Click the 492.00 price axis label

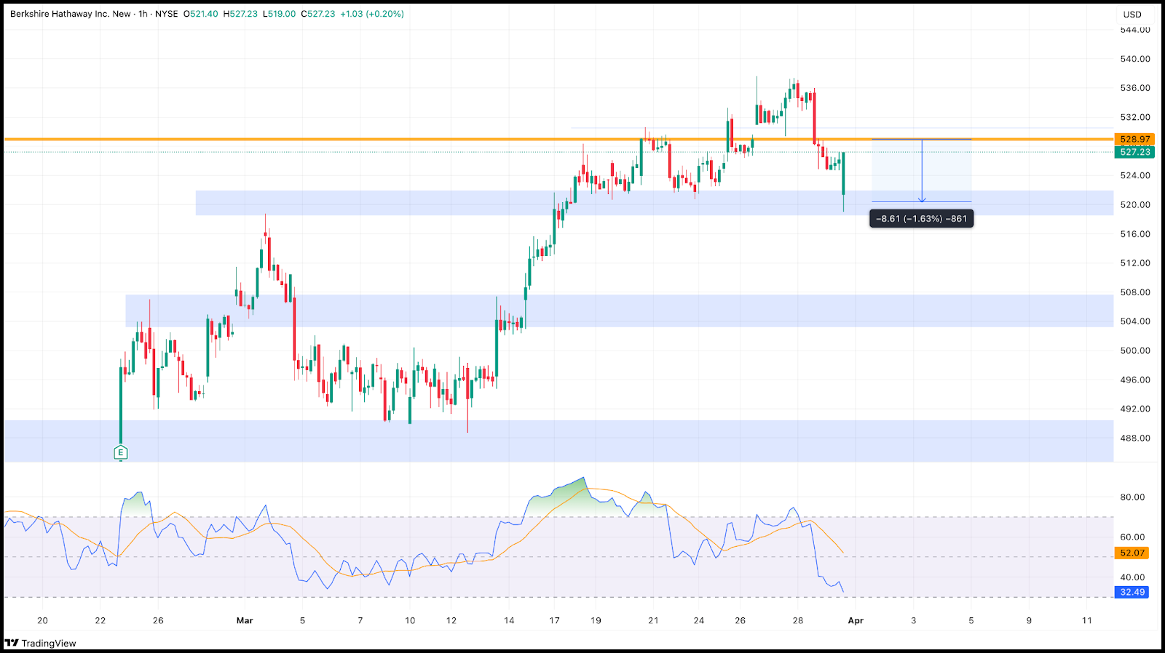1135,409
